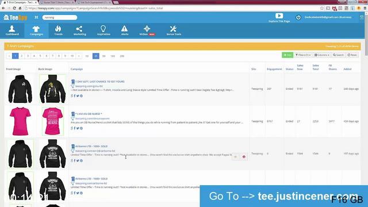The image size is (368, 207).
Task: View front image of pink OB nurse shirt
Action: click(20, 121)
